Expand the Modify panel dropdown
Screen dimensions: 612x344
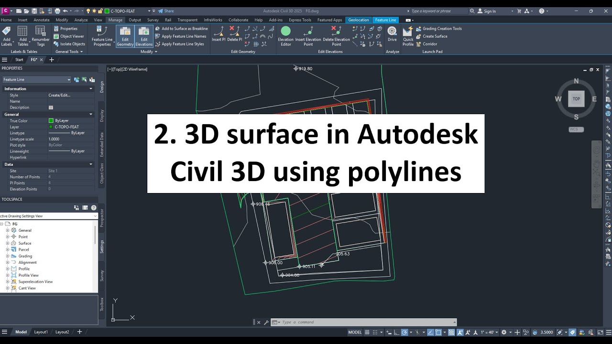point(149,52)
